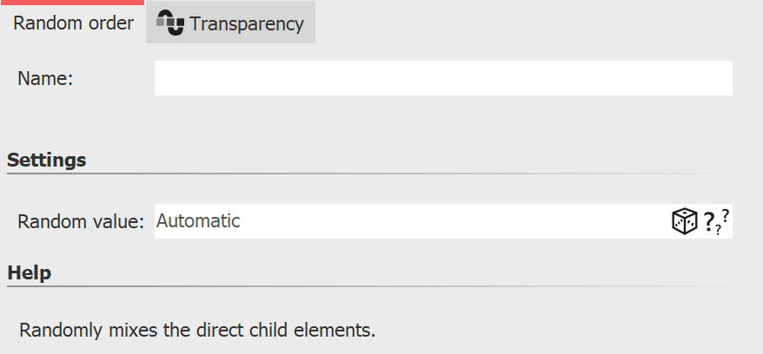
Task: Click the Help section header
Action: pyautogui.click(x=29, y=273)
